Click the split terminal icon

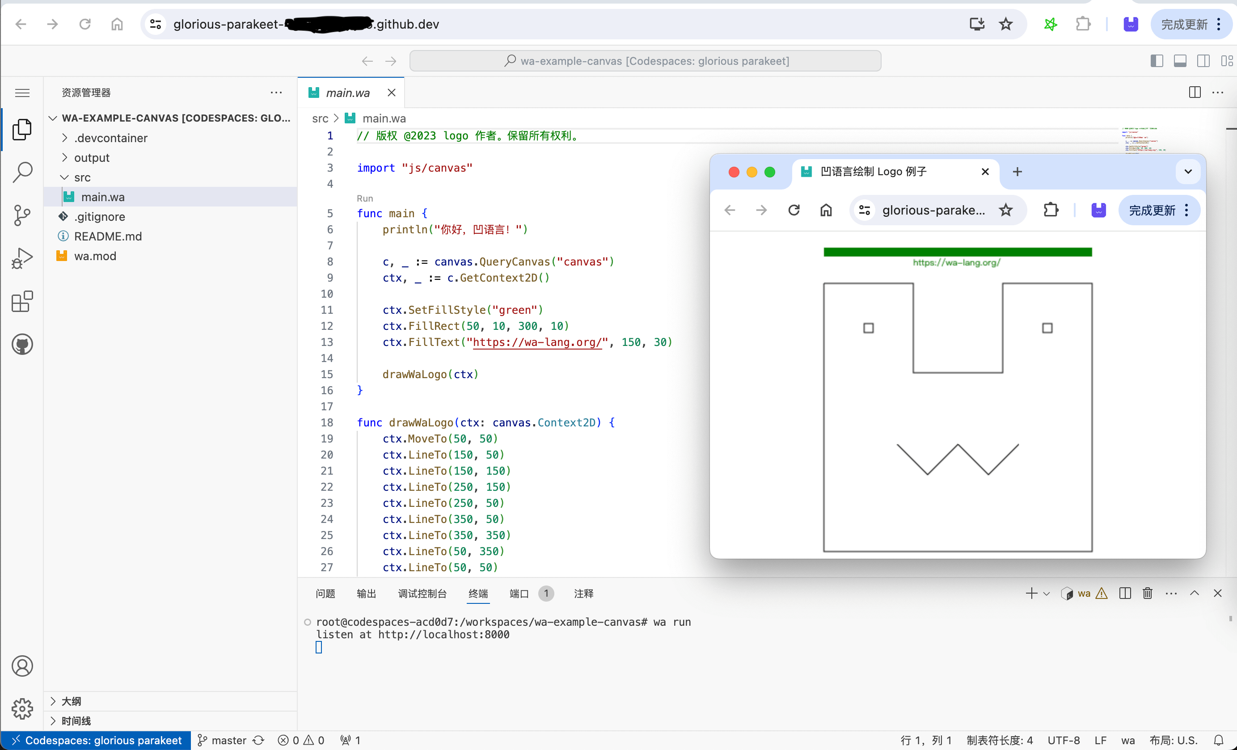(x=1126, y=594)
